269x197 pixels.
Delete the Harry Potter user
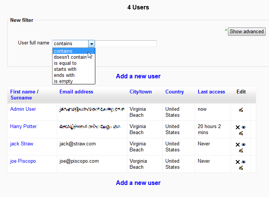tap(238, 127)
